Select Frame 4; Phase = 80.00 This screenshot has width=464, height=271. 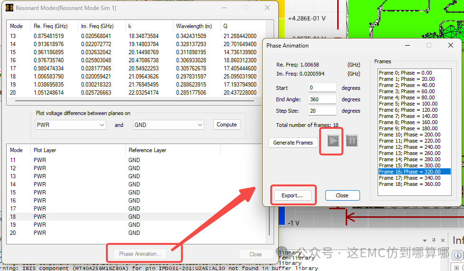[414, 98]
